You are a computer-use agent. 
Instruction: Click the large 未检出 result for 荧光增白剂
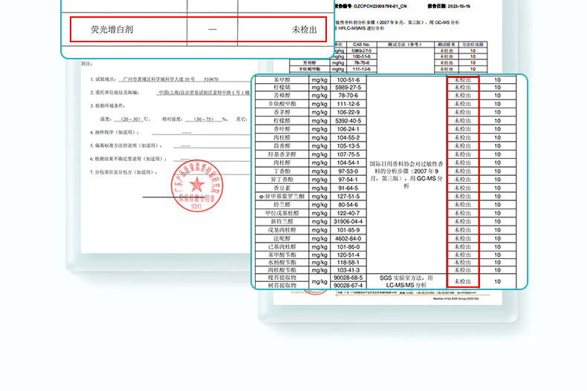click(304, 30)
